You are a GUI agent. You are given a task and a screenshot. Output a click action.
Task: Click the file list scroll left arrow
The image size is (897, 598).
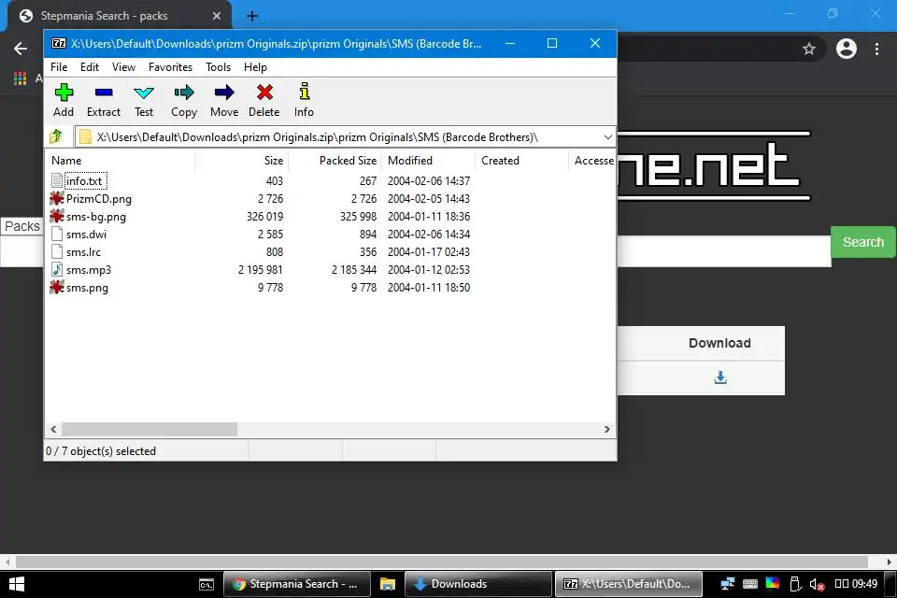click(x=53, y=429)
